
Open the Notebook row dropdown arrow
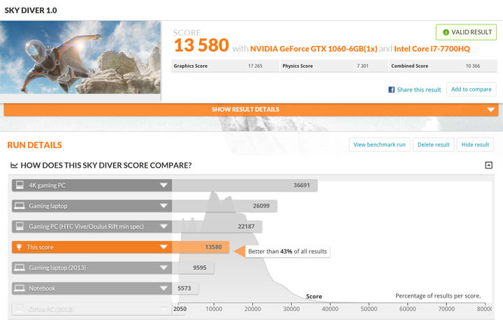point(163,288)
